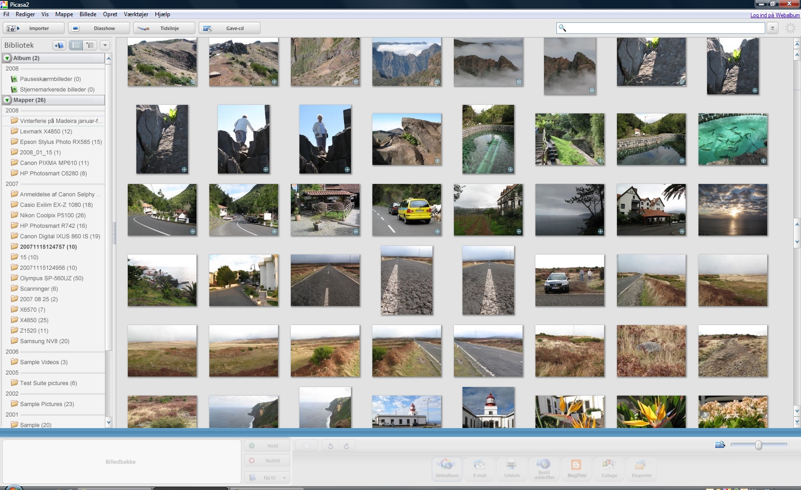This screenshot has width=801, height=490.
Task: Toggle the Hold button in photo tray
Action: [267, 446]
